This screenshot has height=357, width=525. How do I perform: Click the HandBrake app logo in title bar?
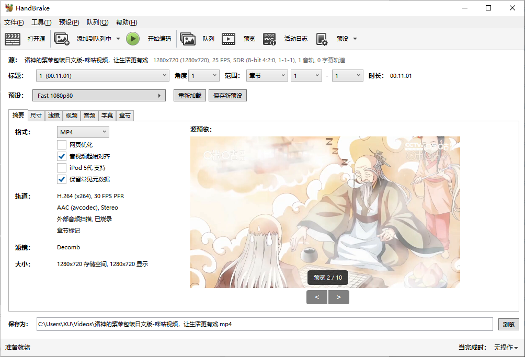pos(9,8)
